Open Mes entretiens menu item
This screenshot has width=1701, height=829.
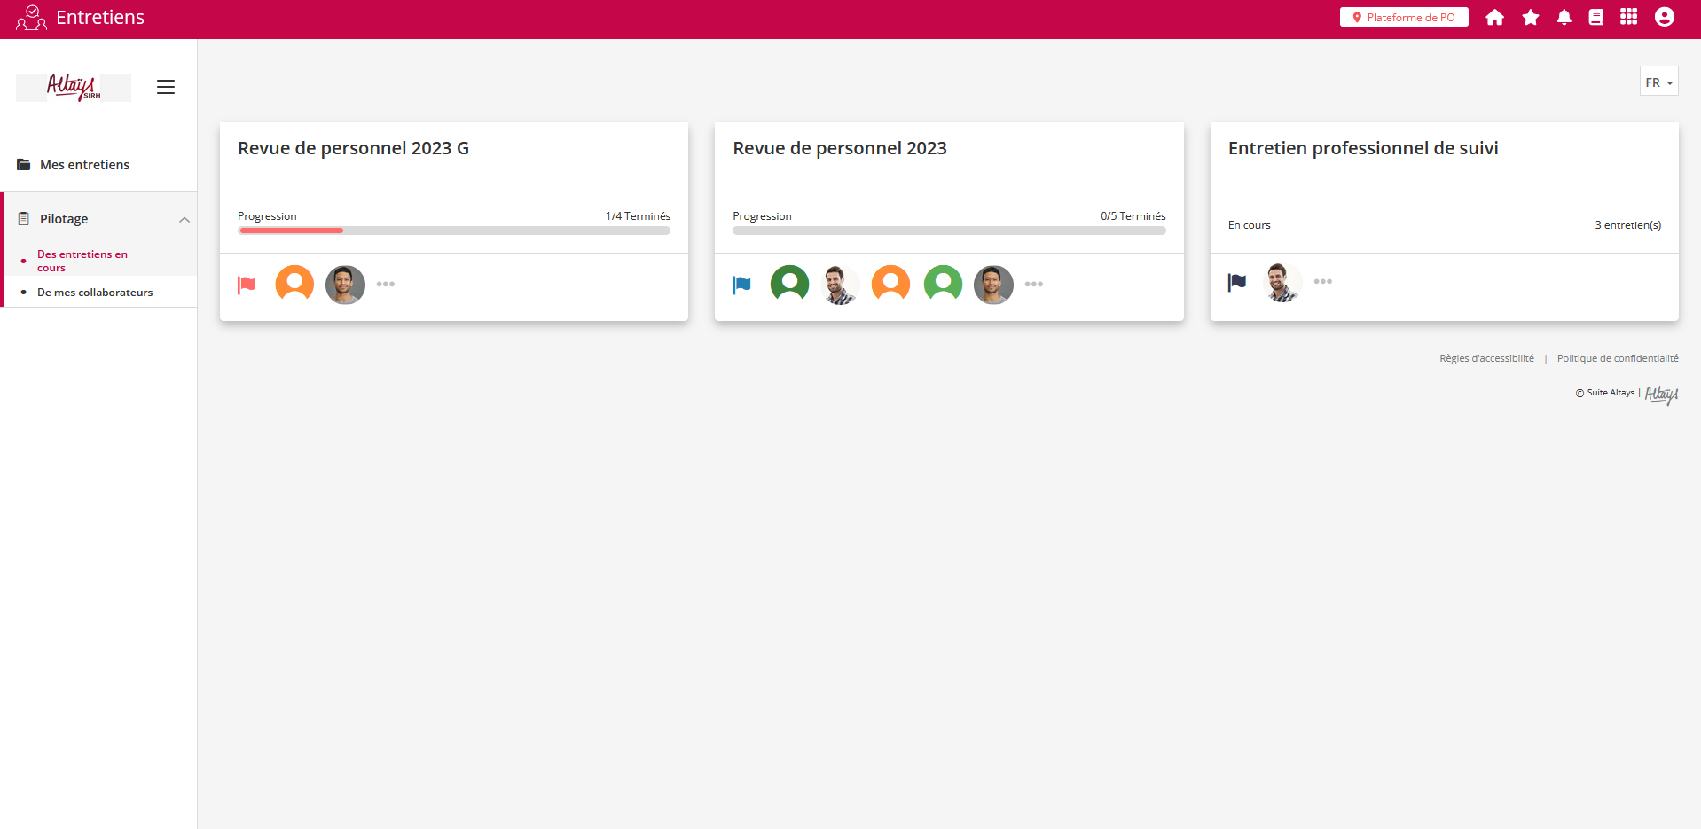point(84,165)
